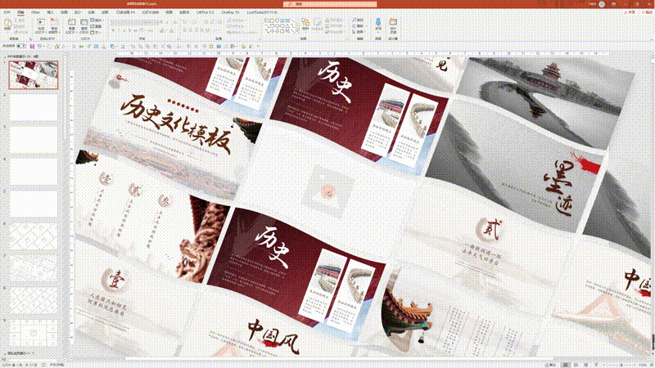Click the Find (查找) magnifier icon
655x368 pixels.
(358, 20)
